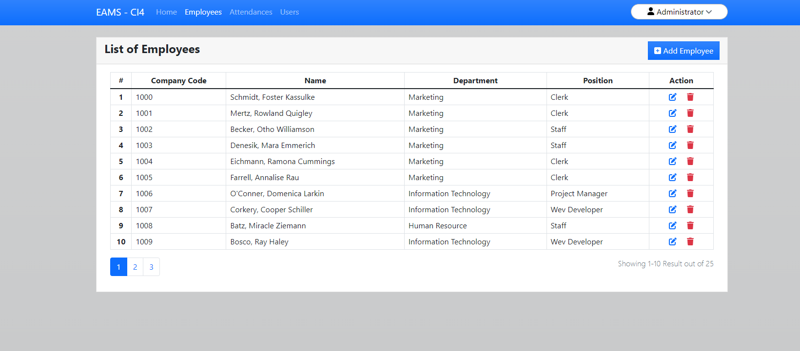
Task: Delete employee Eichmann, Ramona Cummings
Action: pyautogui.click(x=690, y=161)
